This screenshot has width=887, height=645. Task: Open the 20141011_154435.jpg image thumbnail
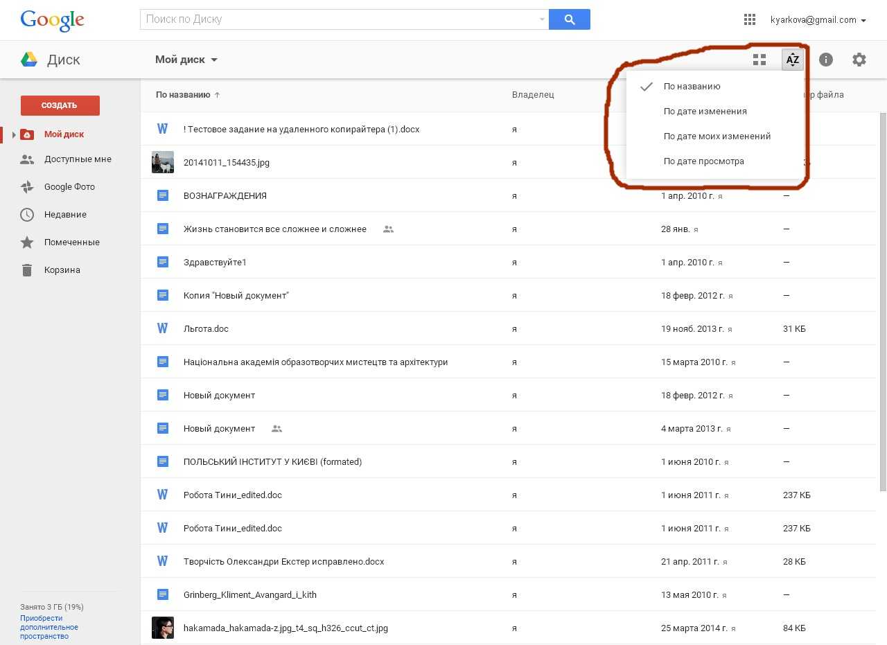point(163,162)
